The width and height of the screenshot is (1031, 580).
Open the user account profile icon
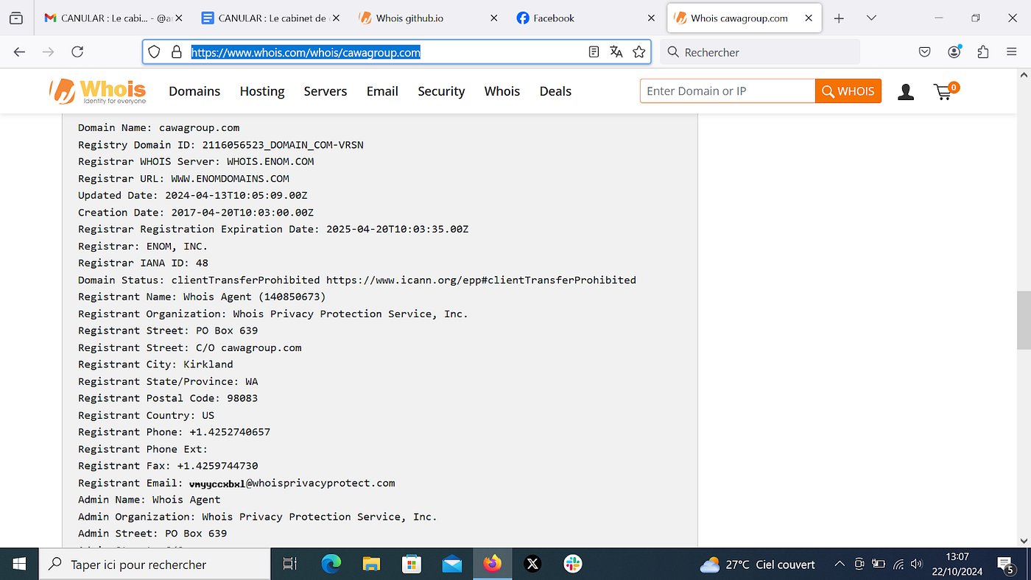(906, 92)
